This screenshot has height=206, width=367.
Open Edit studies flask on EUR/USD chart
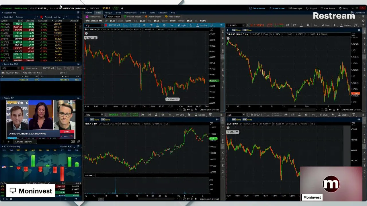[301, 25]
